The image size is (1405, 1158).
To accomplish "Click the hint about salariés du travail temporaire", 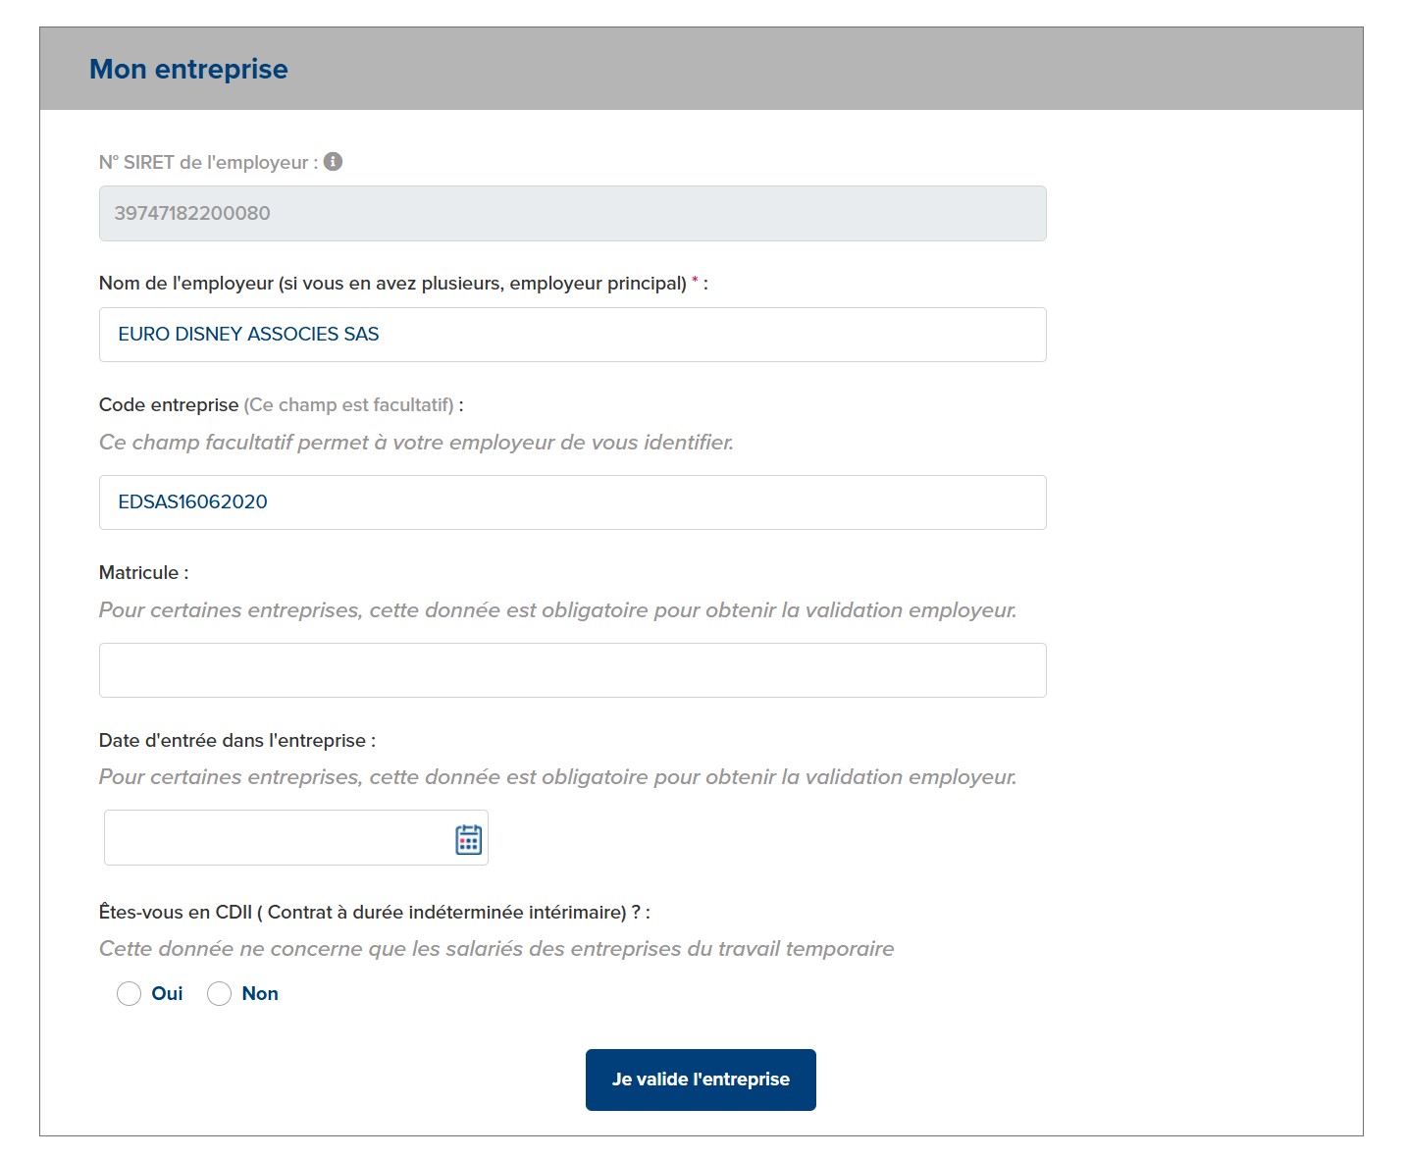I will (496, 949).
